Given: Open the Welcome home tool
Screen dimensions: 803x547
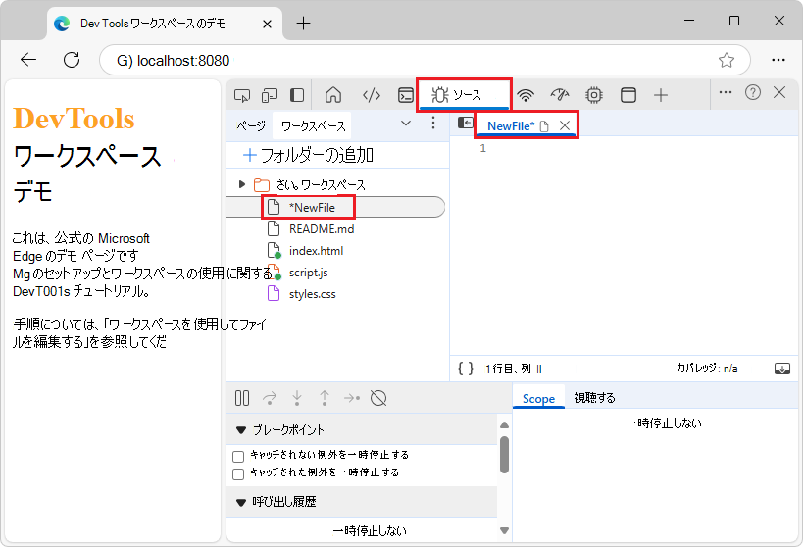Looking at the screenshot, I should [333, 95].
